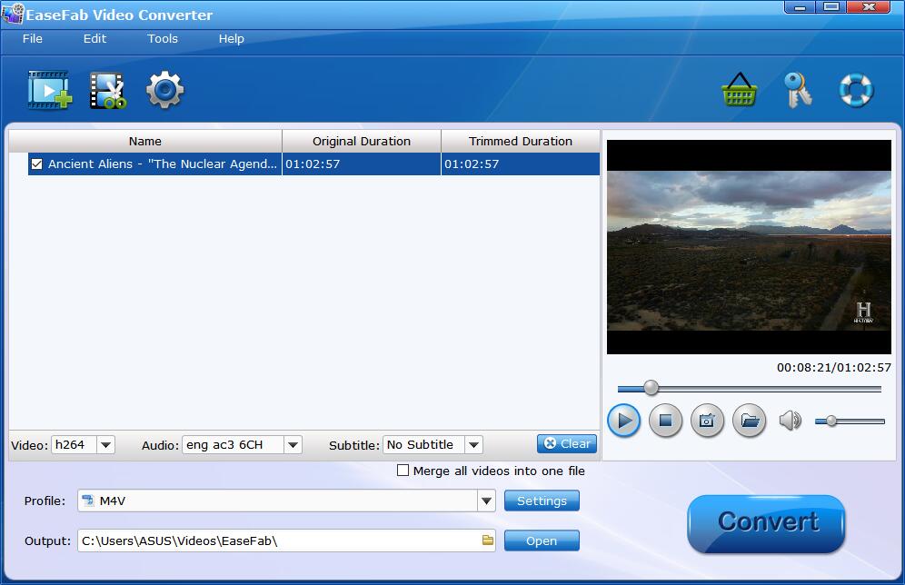Minimize the EaseFab window

click(x=800, y=7)
